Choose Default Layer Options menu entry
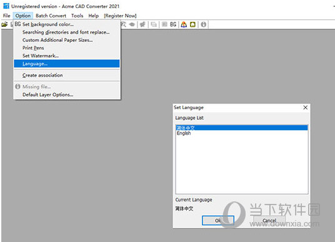This screenshot has width=335, height=242. 67,95
